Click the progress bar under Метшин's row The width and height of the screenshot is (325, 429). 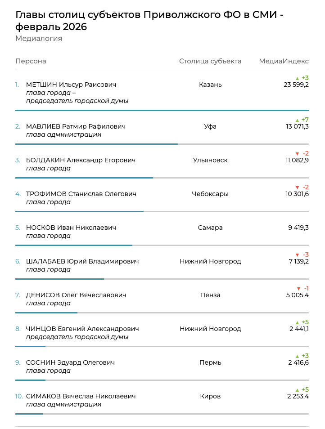[x=162, y=110]
